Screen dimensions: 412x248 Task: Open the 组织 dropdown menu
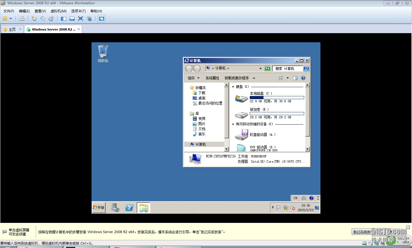(194, 78)
